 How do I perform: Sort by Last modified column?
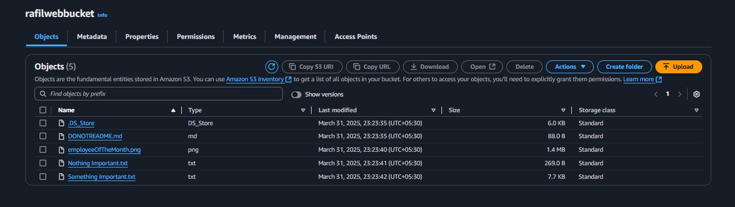coord(338,111)
